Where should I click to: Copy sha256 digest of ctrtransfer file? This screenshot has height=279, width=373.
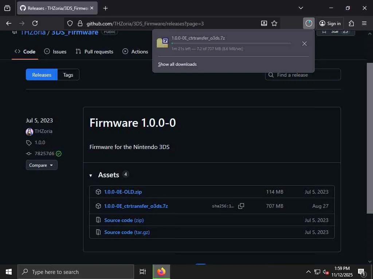(241, 206)
